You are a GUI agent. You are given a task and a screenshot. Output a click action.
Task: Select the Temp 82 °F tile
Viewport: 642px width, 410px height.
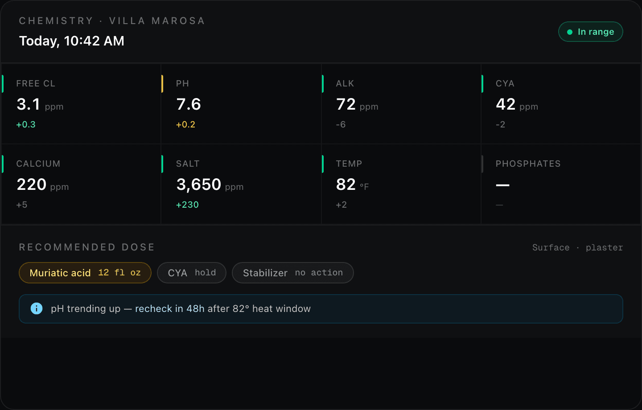[401, 184]
